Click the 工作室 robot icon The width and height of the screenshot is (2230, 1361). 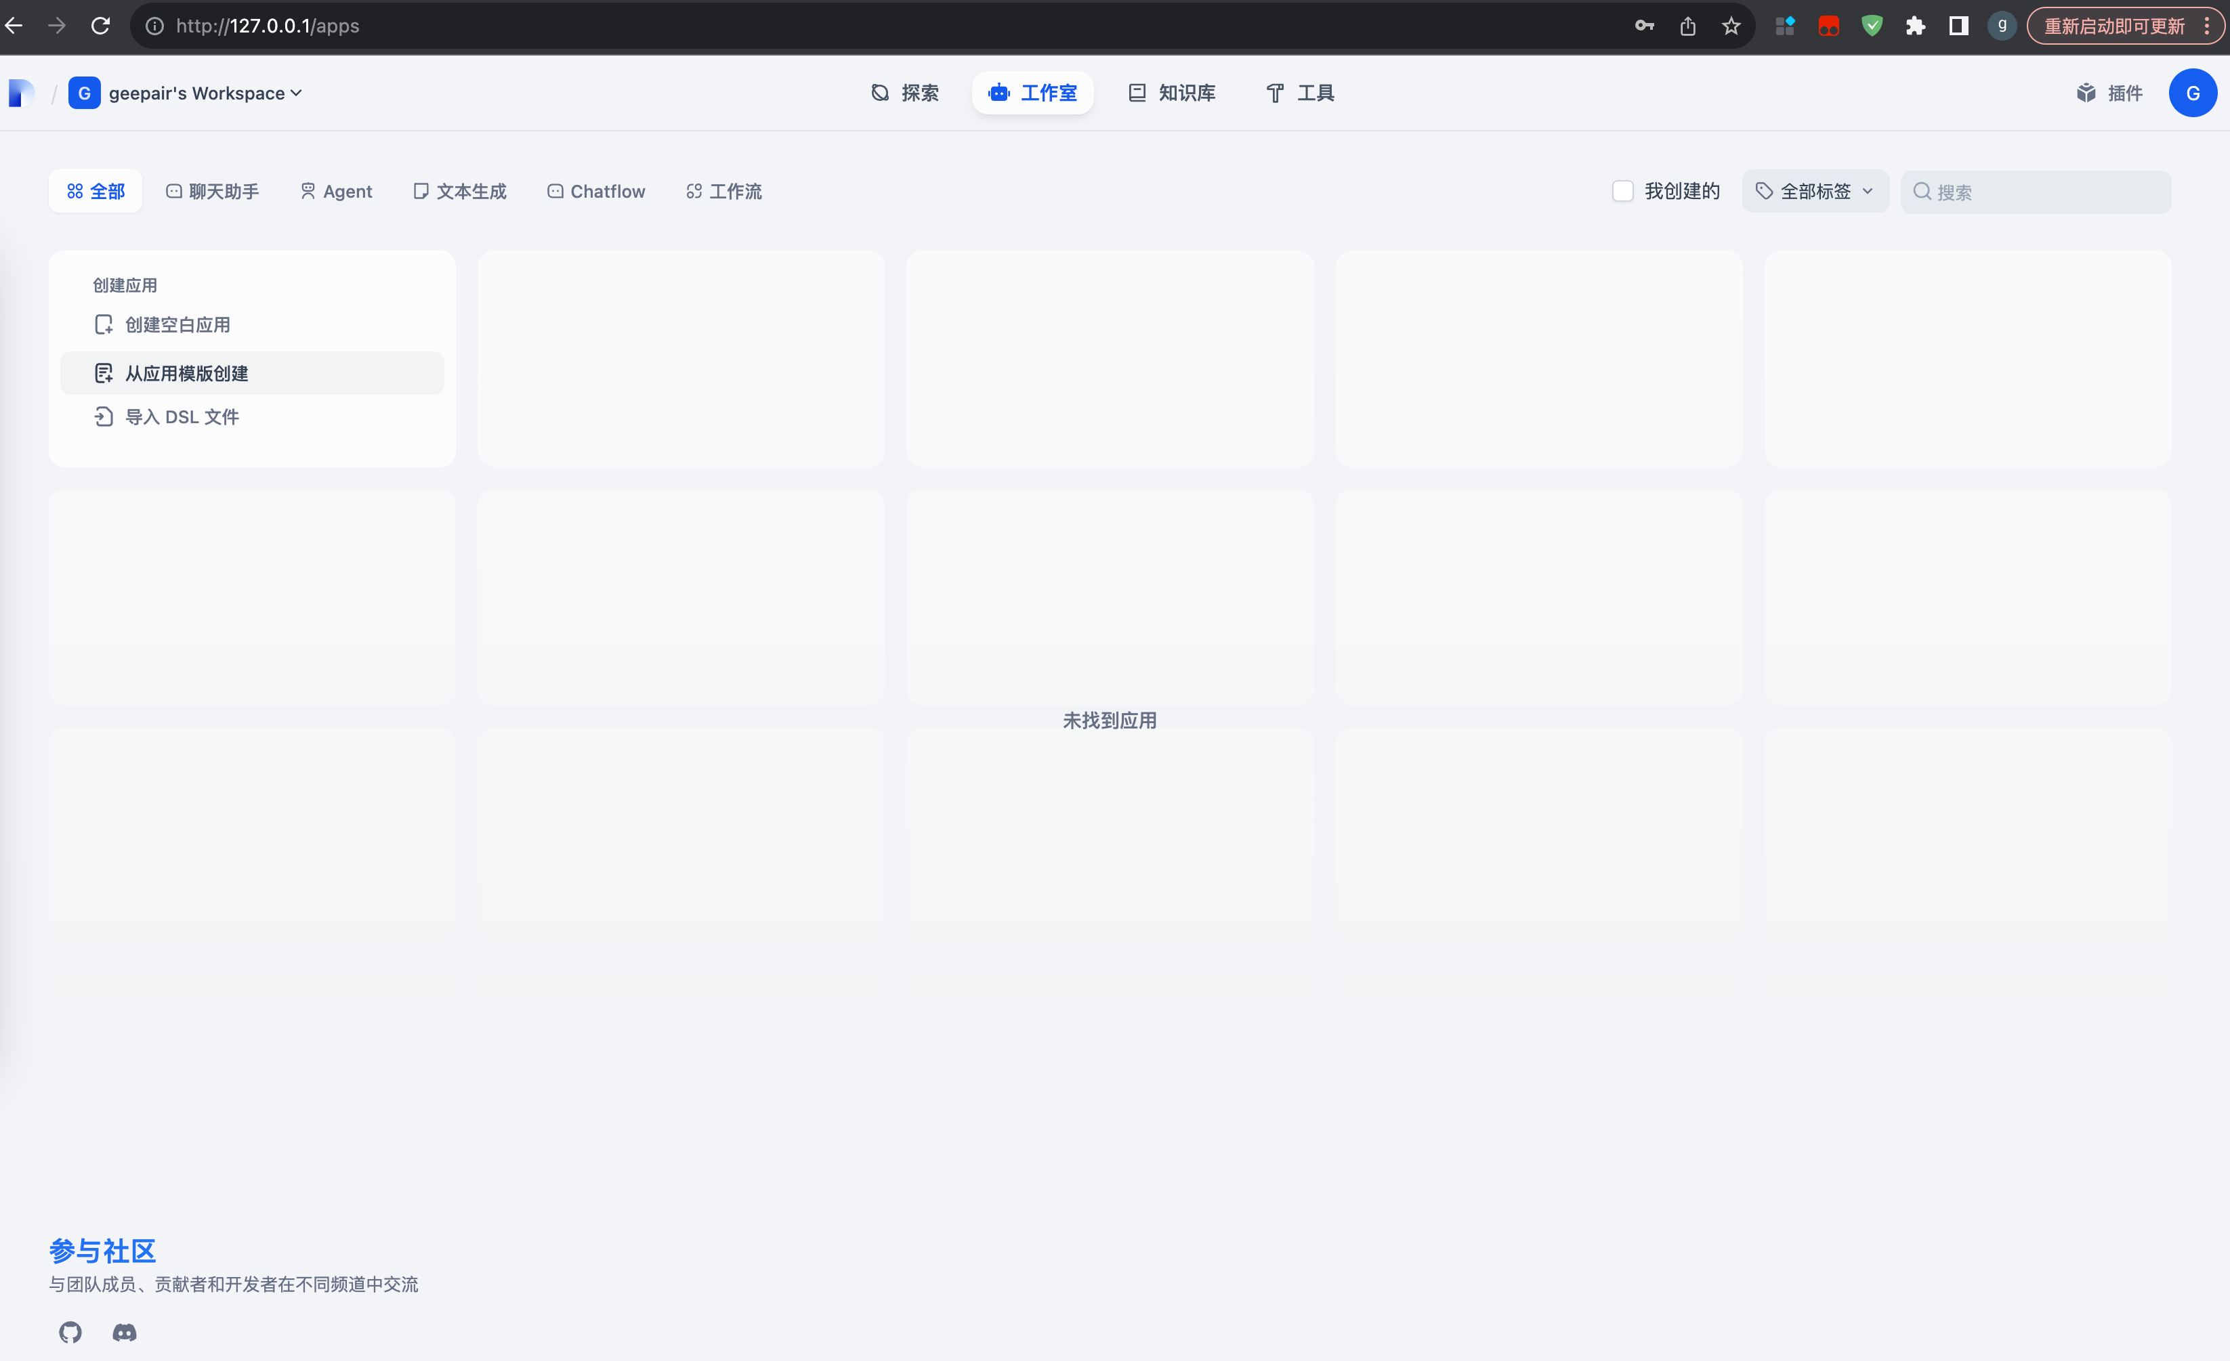(x=998, y=92)
